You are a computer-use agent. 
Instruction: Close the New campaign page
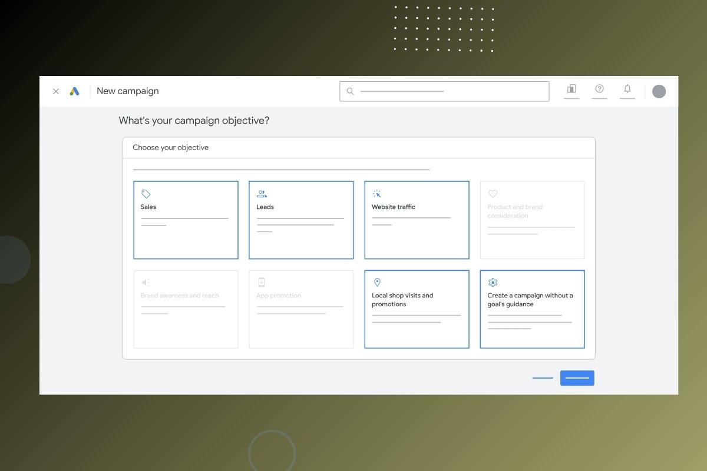point(56,91)
